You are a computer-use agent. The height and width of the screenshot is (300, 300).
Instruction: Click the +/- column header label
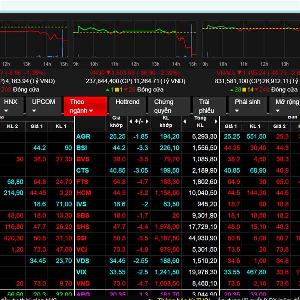pyautogui.click(x=139, y=121)
